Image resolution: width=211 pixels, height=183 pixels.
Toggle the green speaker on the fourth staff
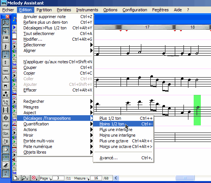point(14,137)
